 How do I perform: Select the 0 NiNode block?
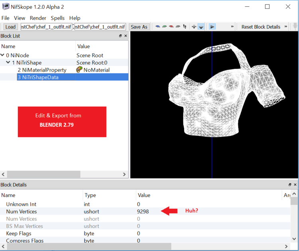tap(18, 55)
